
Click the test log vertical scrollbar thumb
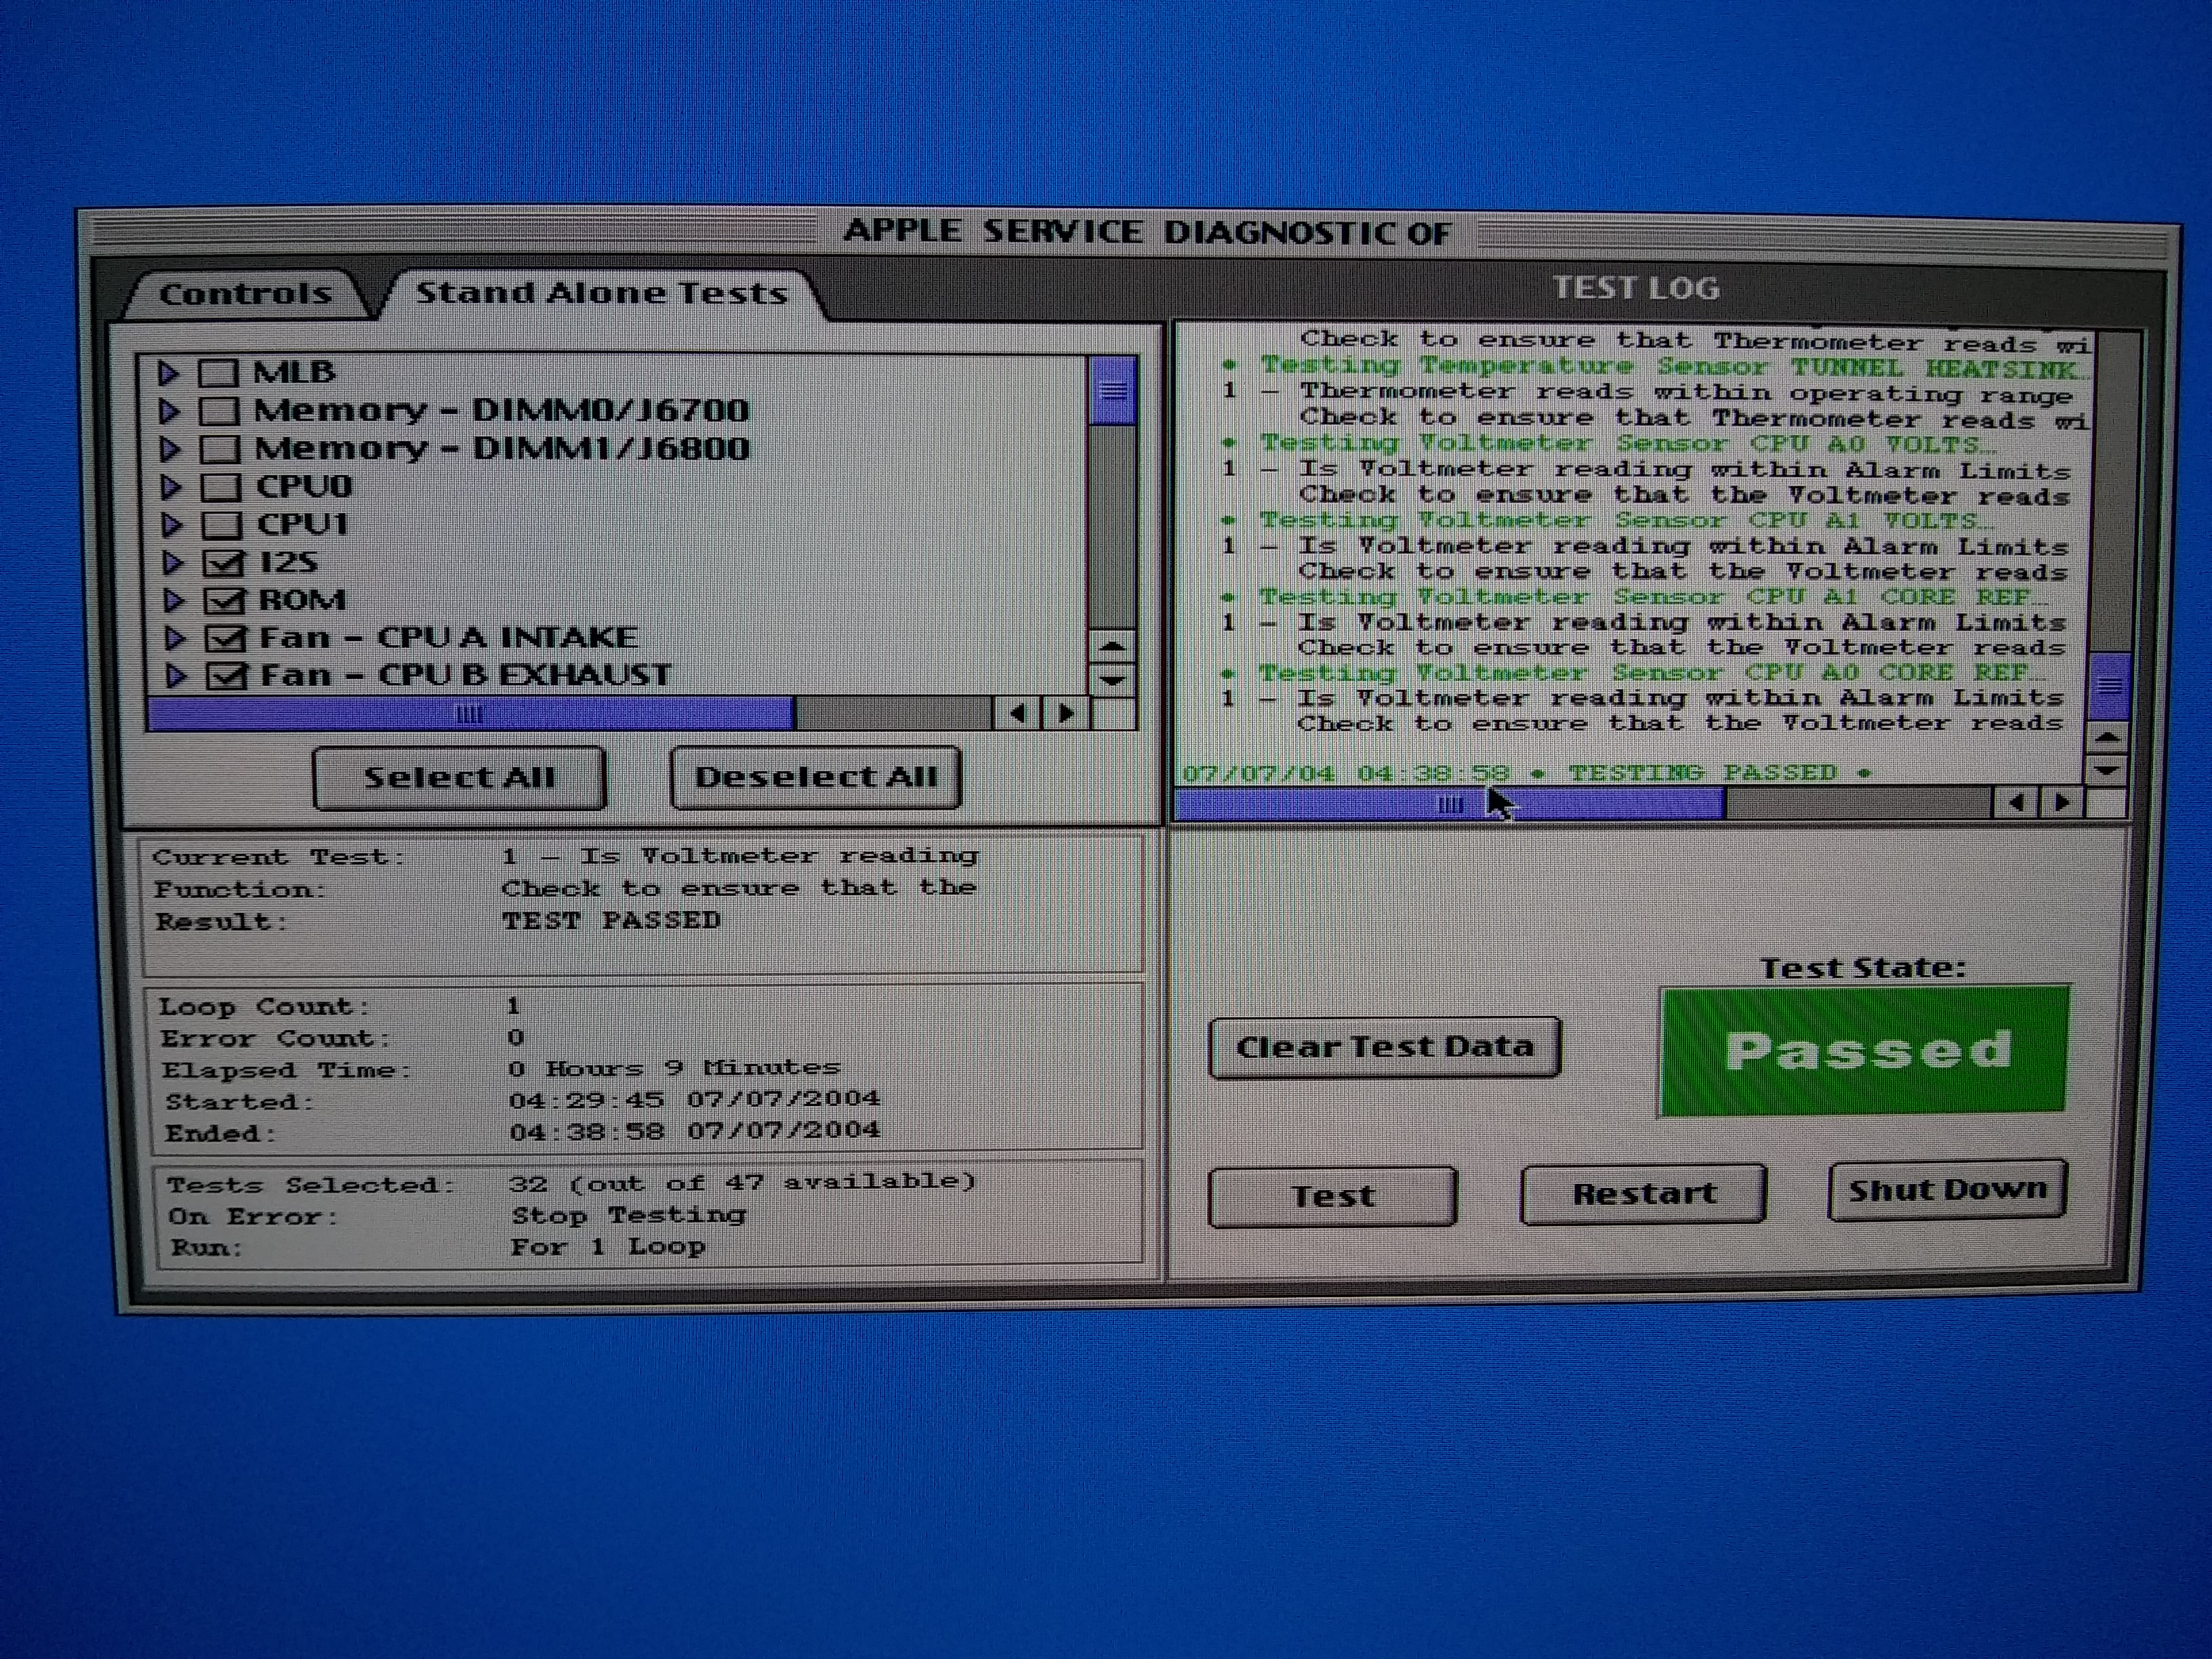point(2109,686)
